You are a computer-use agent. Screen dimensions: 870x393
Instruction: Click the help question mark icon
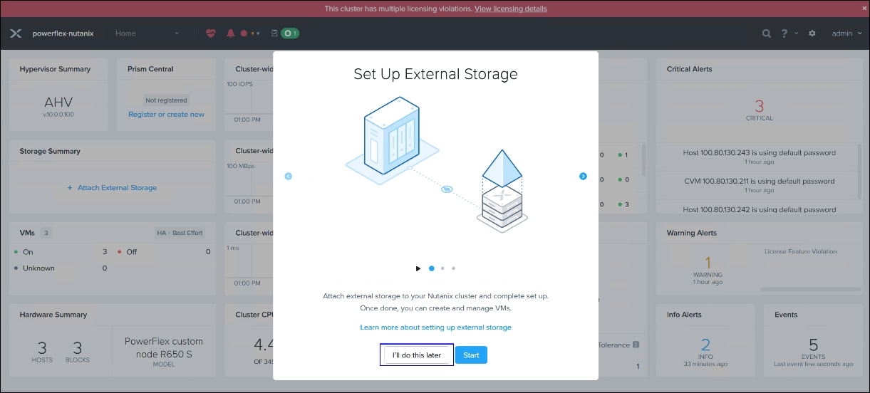coord(784,33)
